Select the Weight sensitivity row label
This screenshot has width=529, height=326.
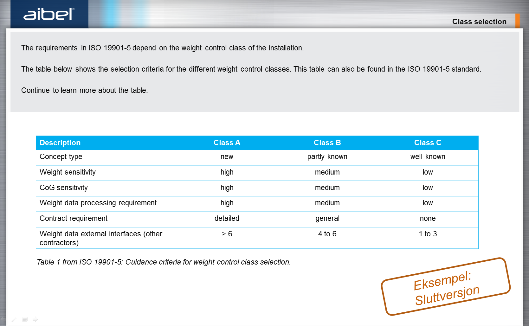[x=68, y=172]
